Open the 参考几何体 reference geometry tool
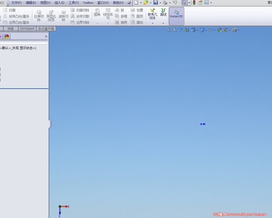 pos(152,14)
